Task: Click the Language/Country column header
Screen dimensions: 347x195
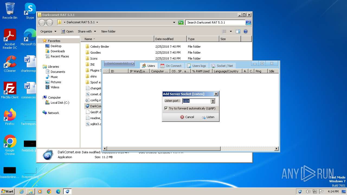Action: (x=227, y=71)
